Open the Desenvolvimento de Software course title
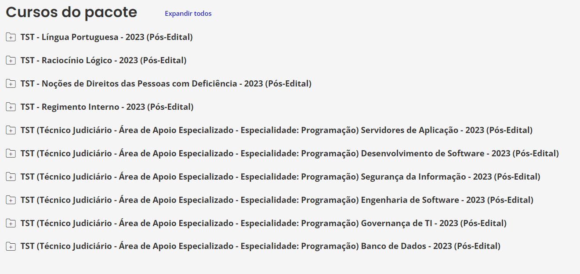Image resolution: width=580 pixels, height=274 pixels. 289,154
